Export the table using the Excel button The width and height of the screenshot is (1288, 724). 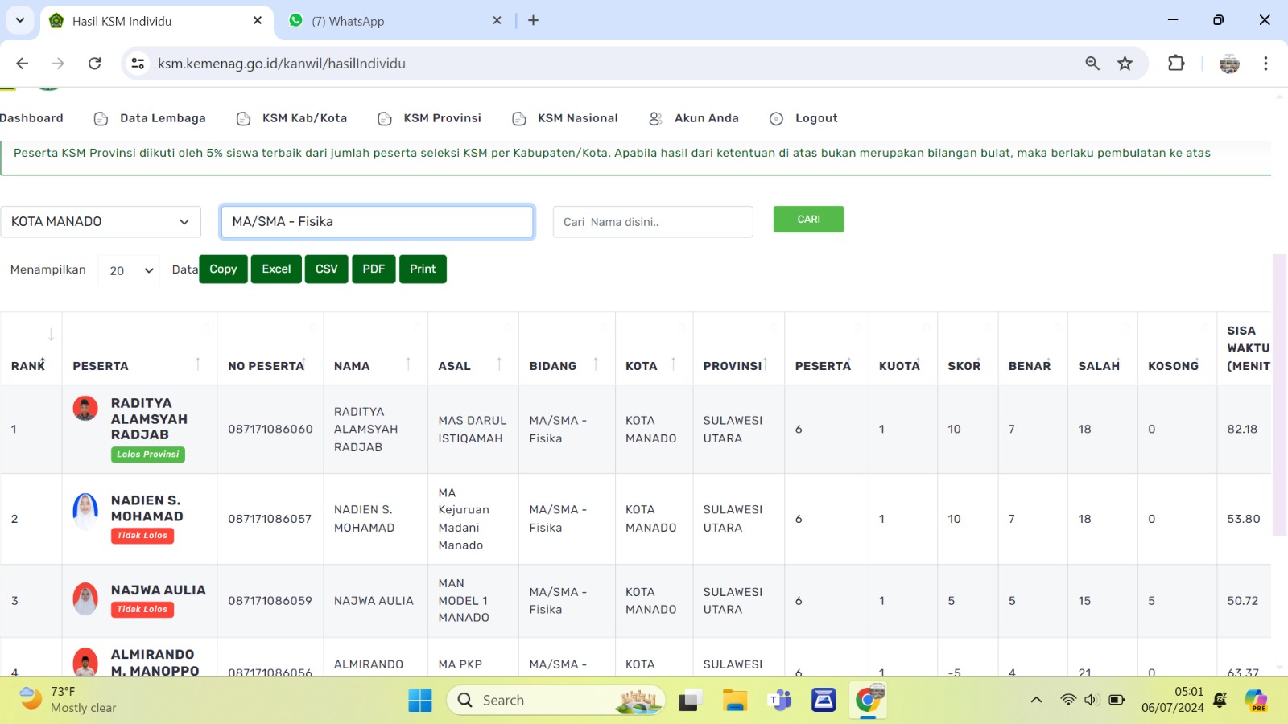276,269
